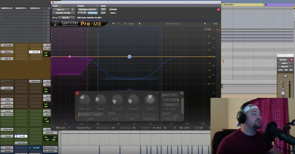This screenshot has height=154, width=295.
Task: Click the side chain Audition button
Action: [x=170, y=105]
